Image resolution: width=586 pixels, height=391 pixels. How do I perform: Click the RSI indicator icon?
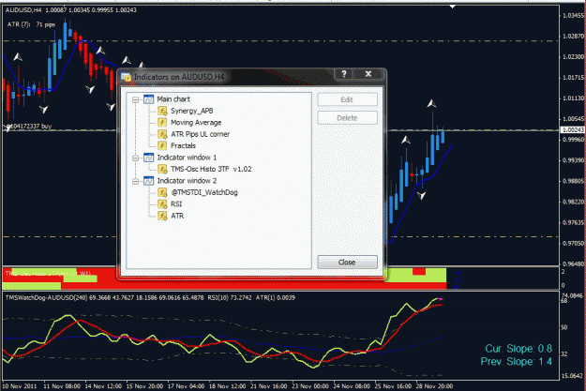[x=162, y=204]
